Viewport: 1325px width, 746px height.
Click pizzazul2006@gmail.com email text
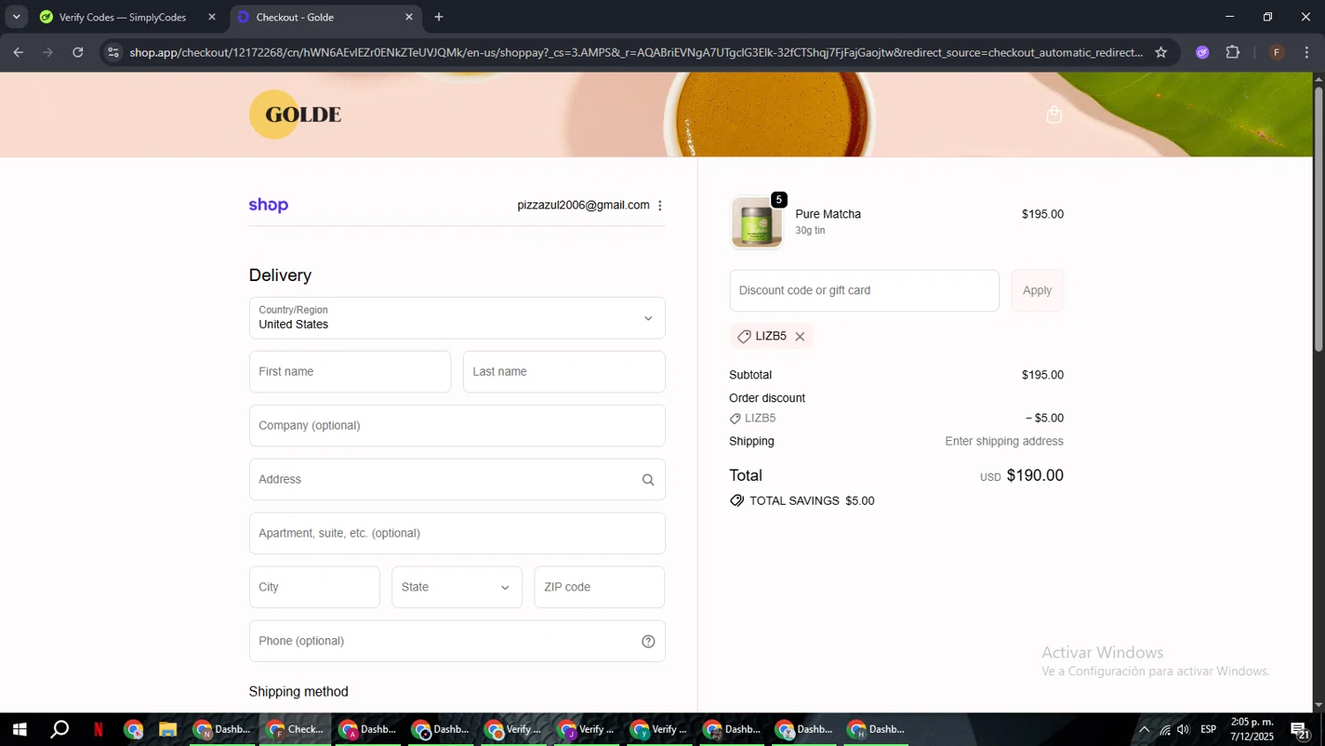pyautogui.click(x=583, y=205)
